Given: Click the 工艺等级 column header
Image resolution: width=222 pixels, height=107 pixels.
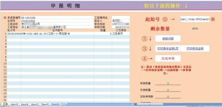Looking at the screenshot, I should [121, 30].
